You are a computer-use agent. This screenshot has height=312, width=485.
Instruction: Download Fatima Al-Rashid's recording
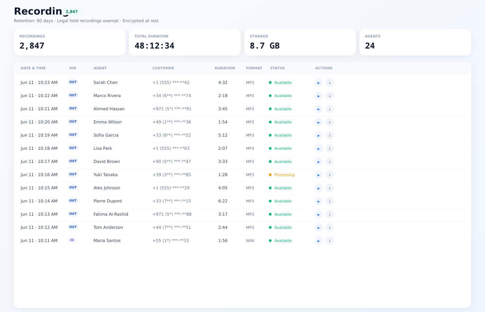click(x=330, y=214)
